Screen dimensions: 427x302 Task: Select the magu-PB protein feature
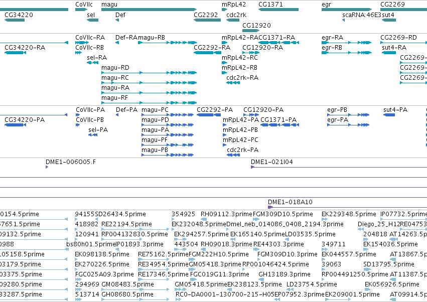(168, 155)
